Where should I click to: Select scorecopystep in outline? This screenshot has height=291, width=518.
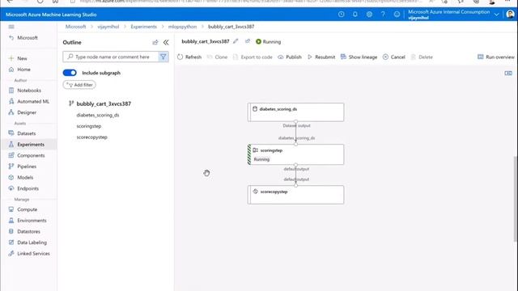pyautogui.click(x=91, y=137)
